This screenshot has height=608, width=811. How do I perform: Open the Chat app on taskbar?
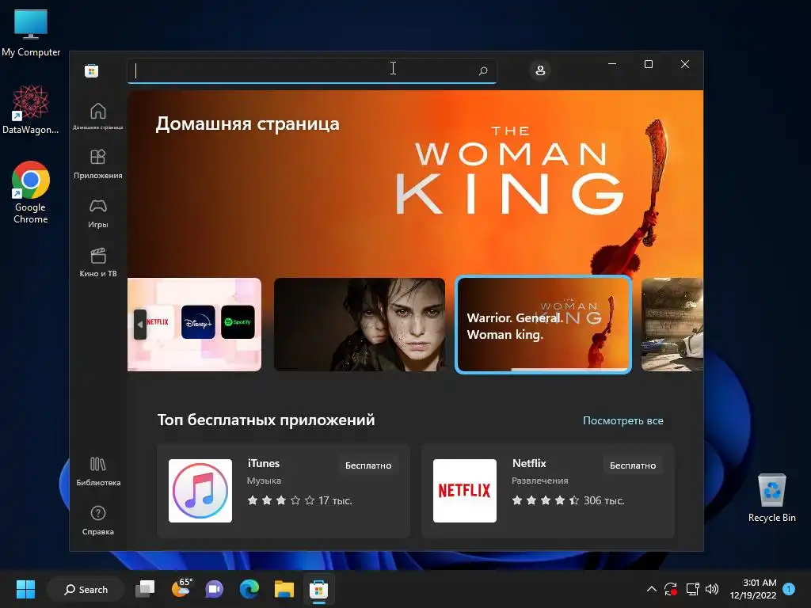(x=214, y=589)
